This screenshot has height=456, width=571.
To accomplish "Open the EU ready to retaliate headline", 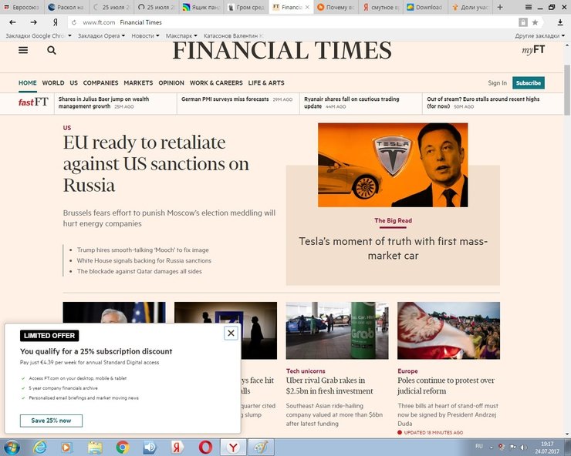I will coord(156,164).
